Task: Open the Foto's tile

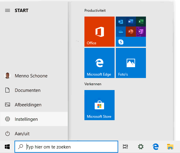Action: coord(131,63)
